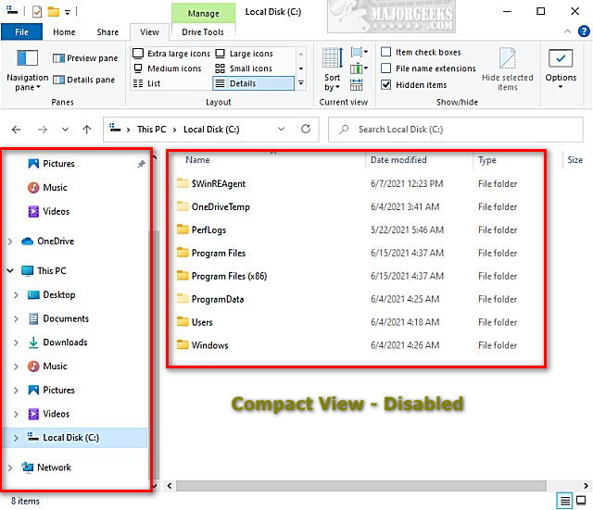
Task: Click Hide selected items button
Action: tap(507, 69)
